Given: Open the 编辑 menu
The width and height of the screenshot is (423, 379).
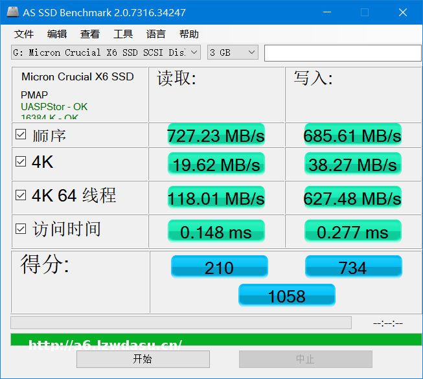Looking at the screenshot, I should click(x=57, y=34).
